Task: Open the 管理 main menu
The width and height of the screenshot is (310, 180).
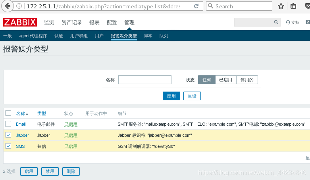Action: [129, 22]
